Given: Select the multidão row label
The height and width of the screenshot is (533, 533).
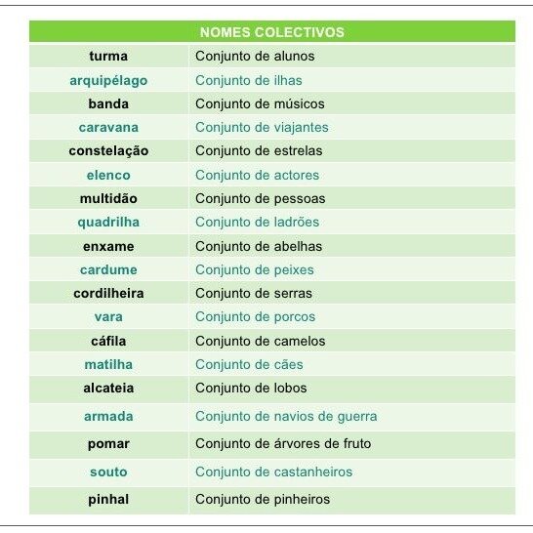Looking at the screenshot, I should click(x=108, y=198).
